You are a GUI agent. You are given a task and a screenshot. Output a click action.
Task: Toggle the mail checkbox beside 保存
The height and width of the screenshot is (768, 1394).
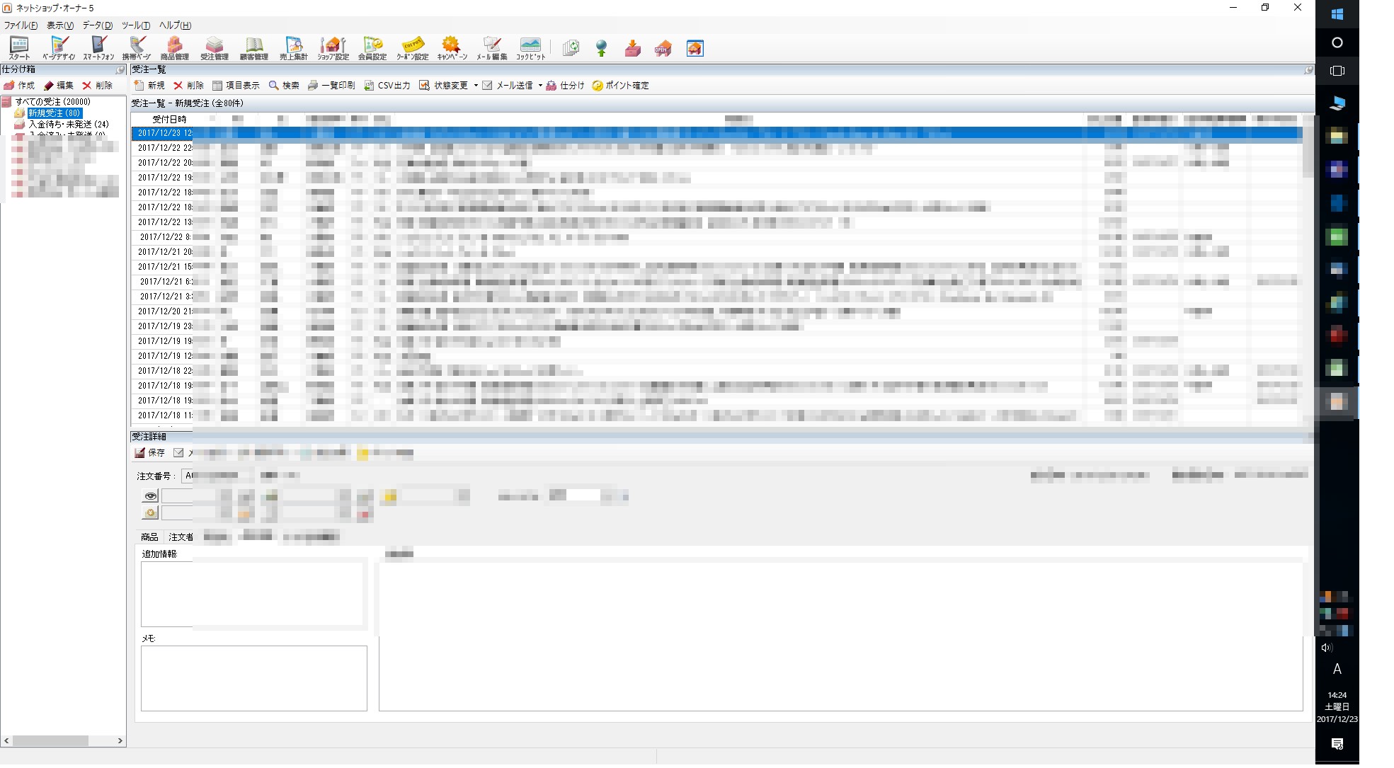pyautogui.click(x=178, y=453)
